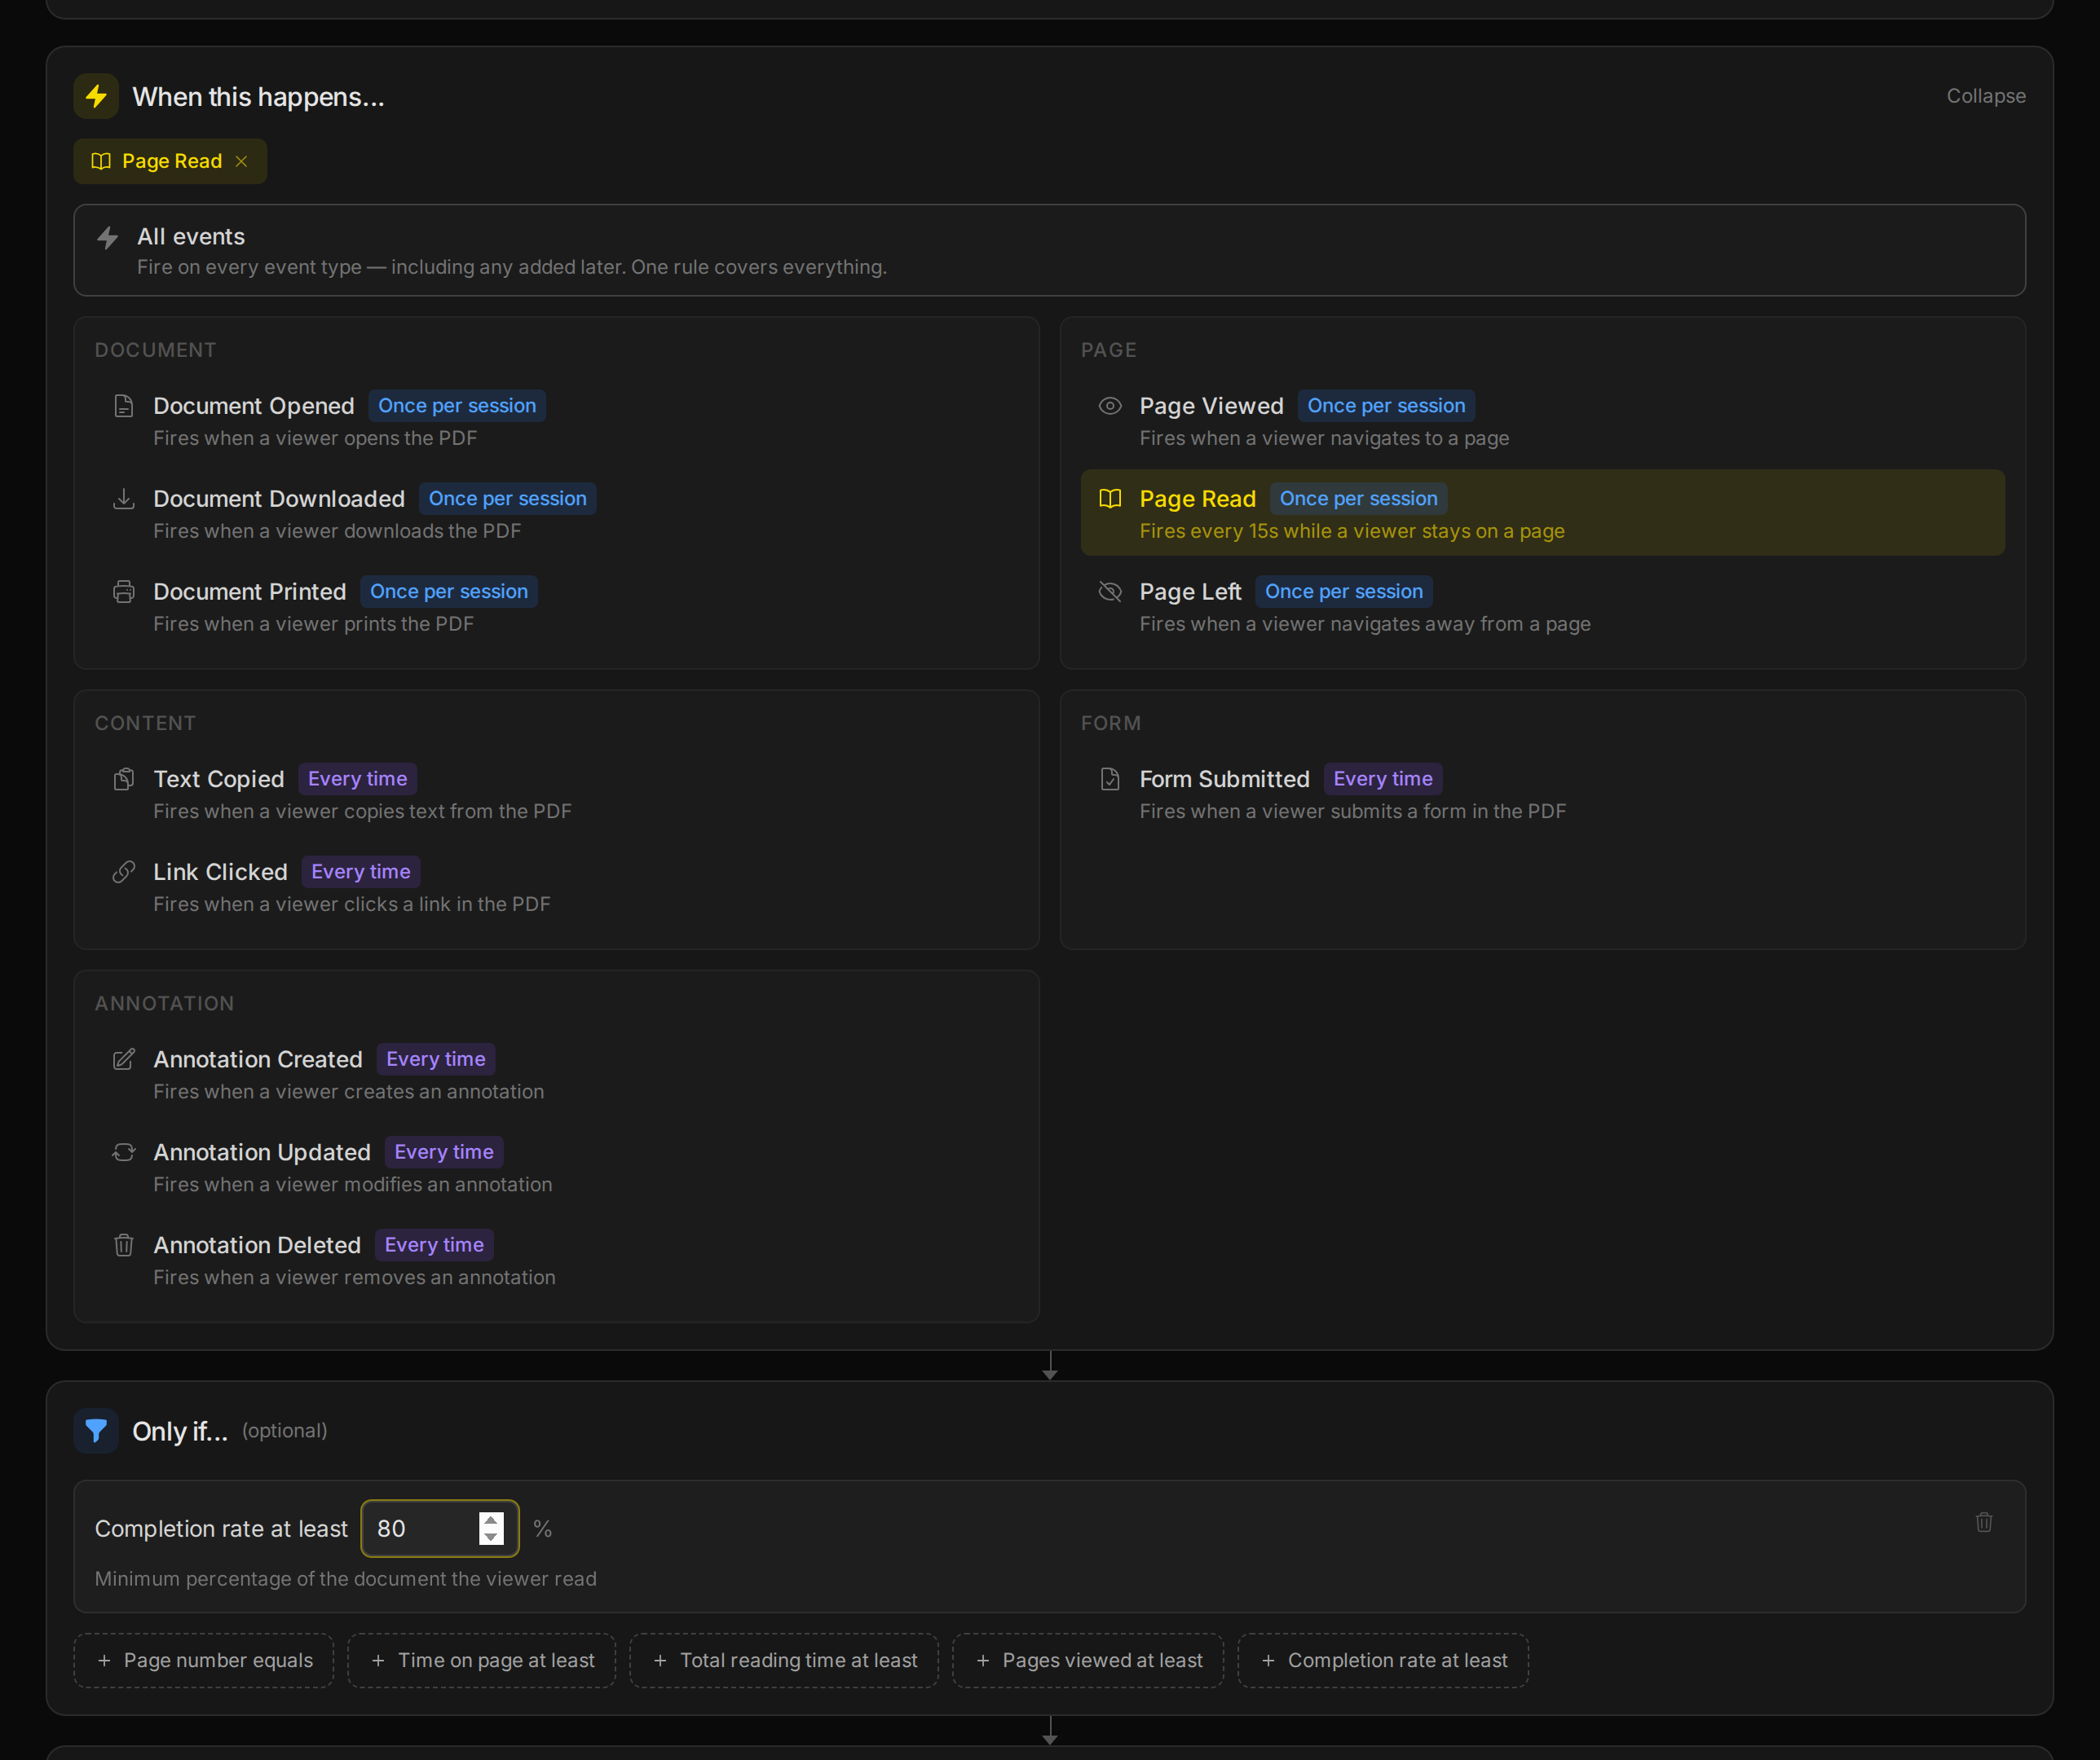Select the Document Downloaded event
The height and width of the screenshot is (1760, 2100).
(x=556, y=513)
